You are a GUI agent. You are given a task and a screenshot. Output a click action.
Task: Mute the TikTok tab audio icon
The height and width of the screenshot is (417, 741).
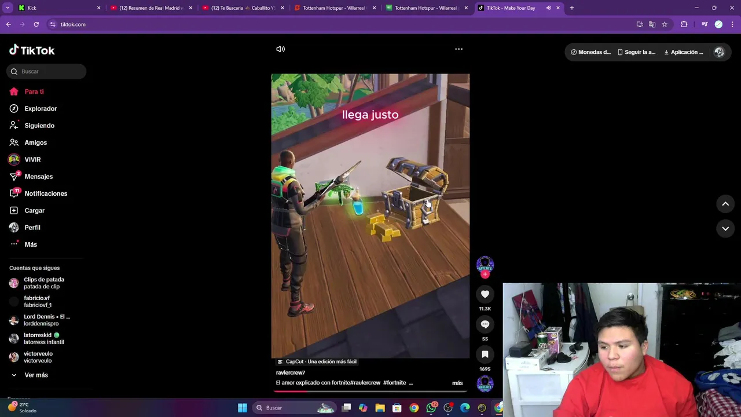548,8
